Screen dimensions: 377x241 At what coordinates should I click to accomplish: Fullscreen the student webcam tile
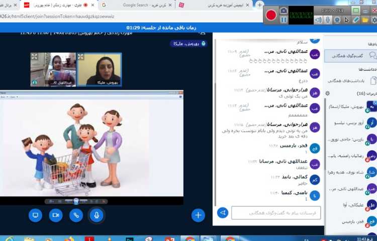35,57
